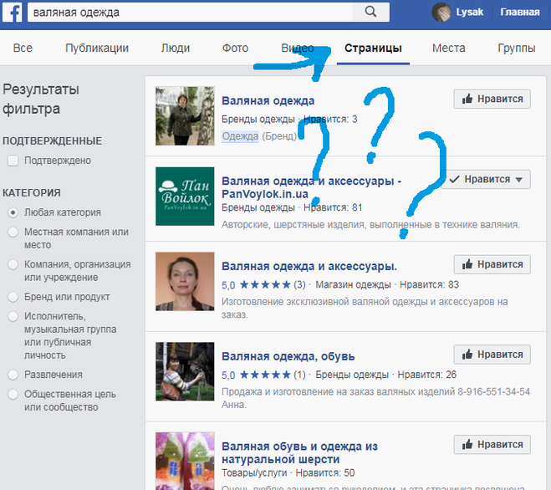Click the 5,0 star rating with (3) reviews
The image size is (551, 490).
tap(263, 285)
